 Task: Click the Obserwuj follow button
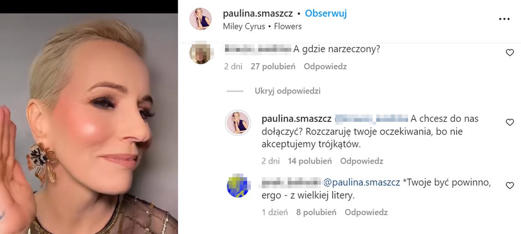(326, 14)
